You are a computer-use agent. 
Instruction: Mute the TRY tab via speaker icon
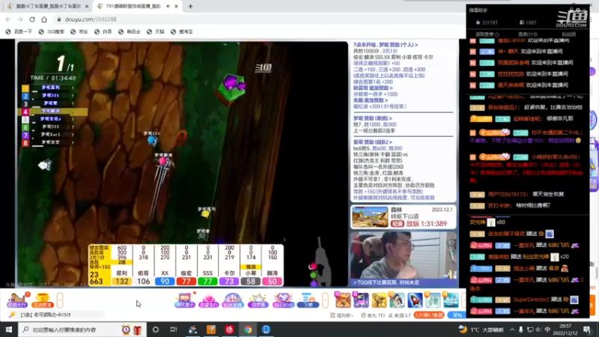click(x=168, y=6)
